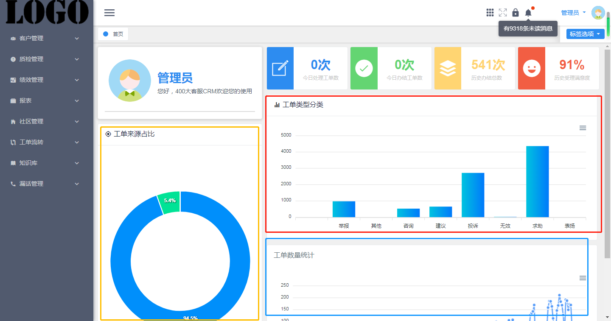Open the 工单数量统计 chart menu icon
Screen dimensions: 611x321
coord(583,278)
